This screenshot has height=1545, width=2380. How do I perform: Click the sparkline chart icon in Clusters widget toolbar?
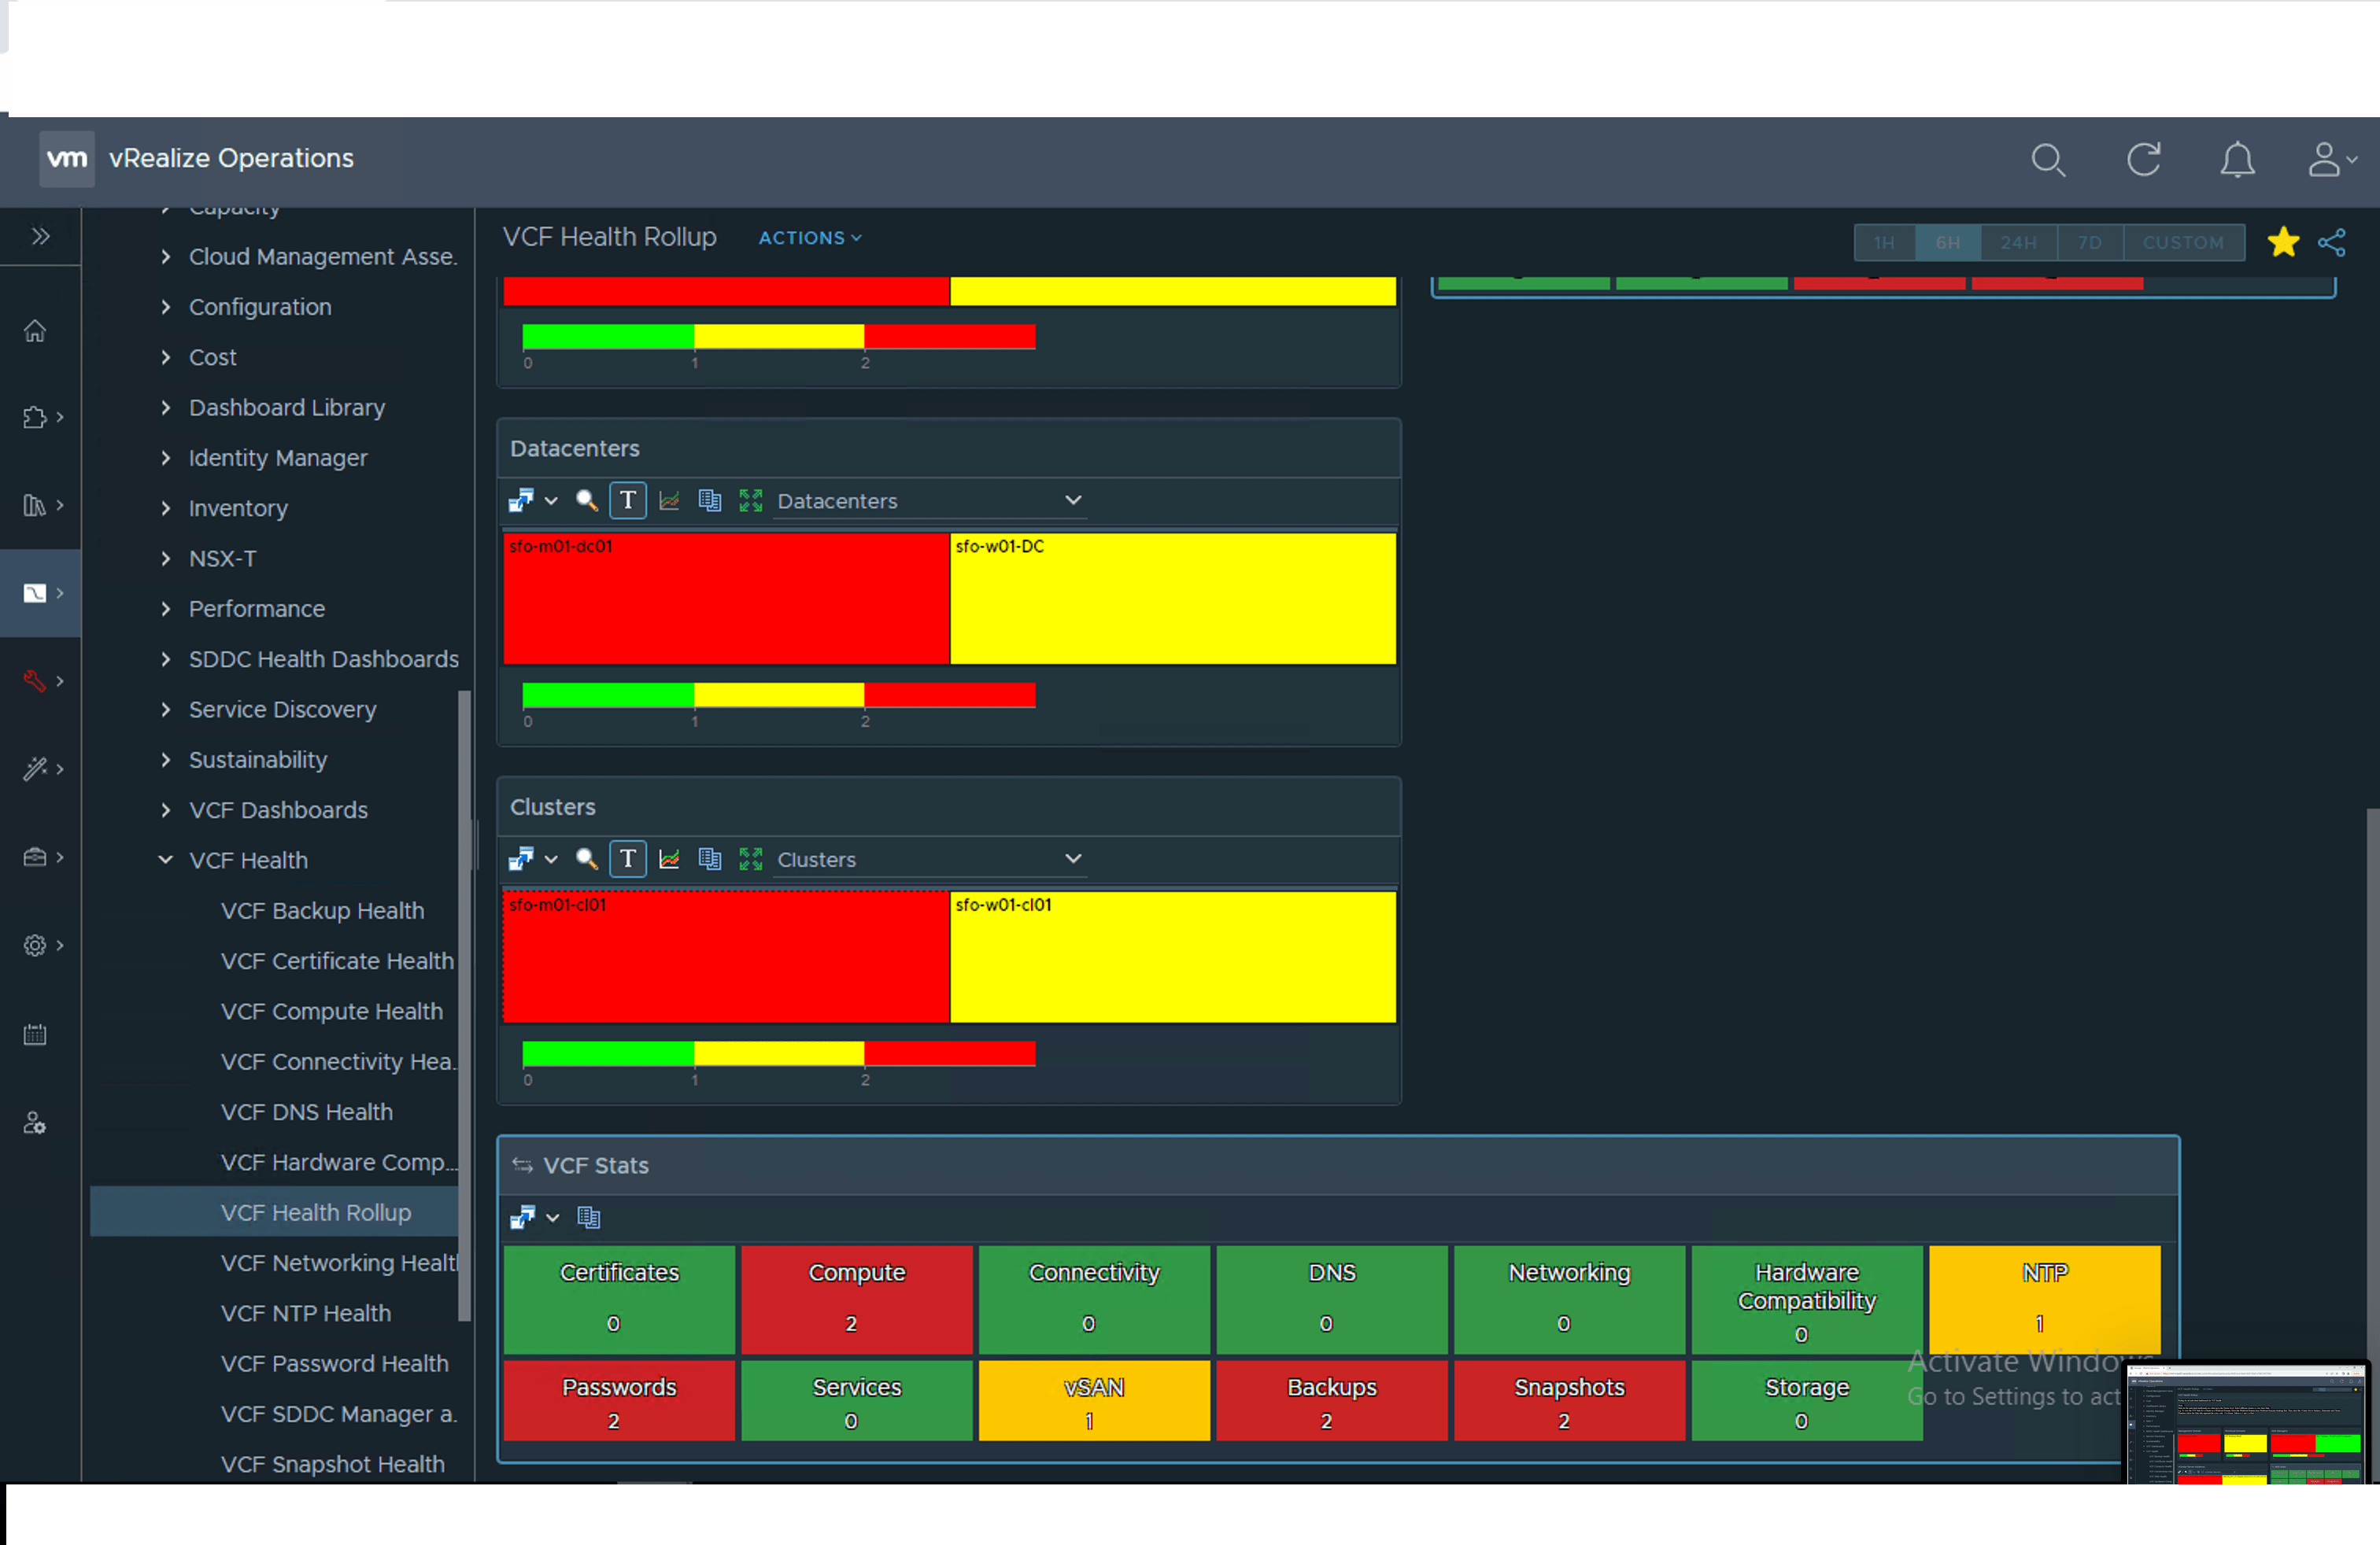[669, 858]
